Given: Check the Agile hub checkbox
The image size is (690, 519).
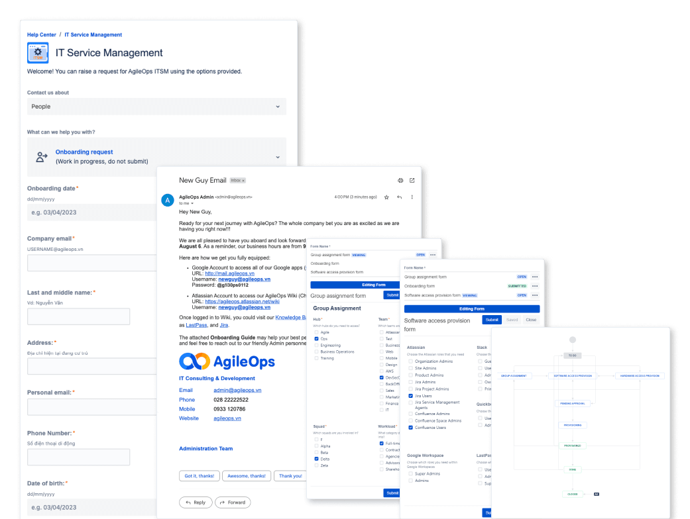Looking at the screenshot, I should click(316, 332).
